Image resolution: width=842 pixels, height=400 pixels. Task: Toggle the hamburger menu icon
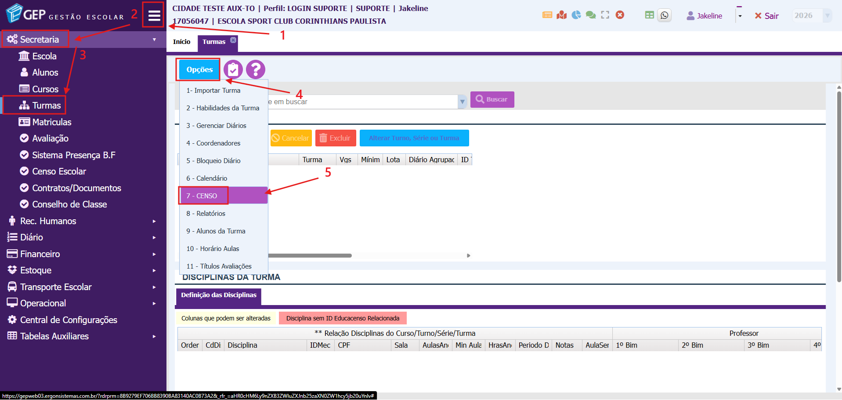(154, 16)
